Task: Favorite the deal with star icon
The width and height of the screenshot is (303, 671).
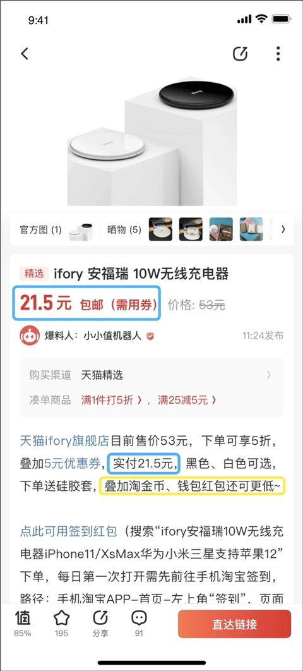Action: click(x=61, y=619)
